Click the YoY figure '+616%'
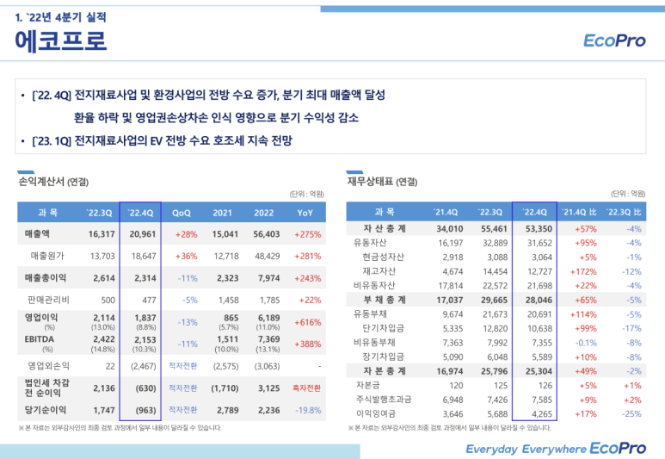This screenshot has height=459, width=665. click(x=307, y=322)
